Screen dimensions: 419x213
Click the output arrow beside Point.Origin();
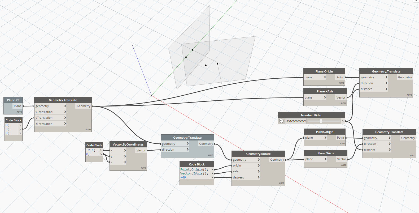click(x=212, y=169)
